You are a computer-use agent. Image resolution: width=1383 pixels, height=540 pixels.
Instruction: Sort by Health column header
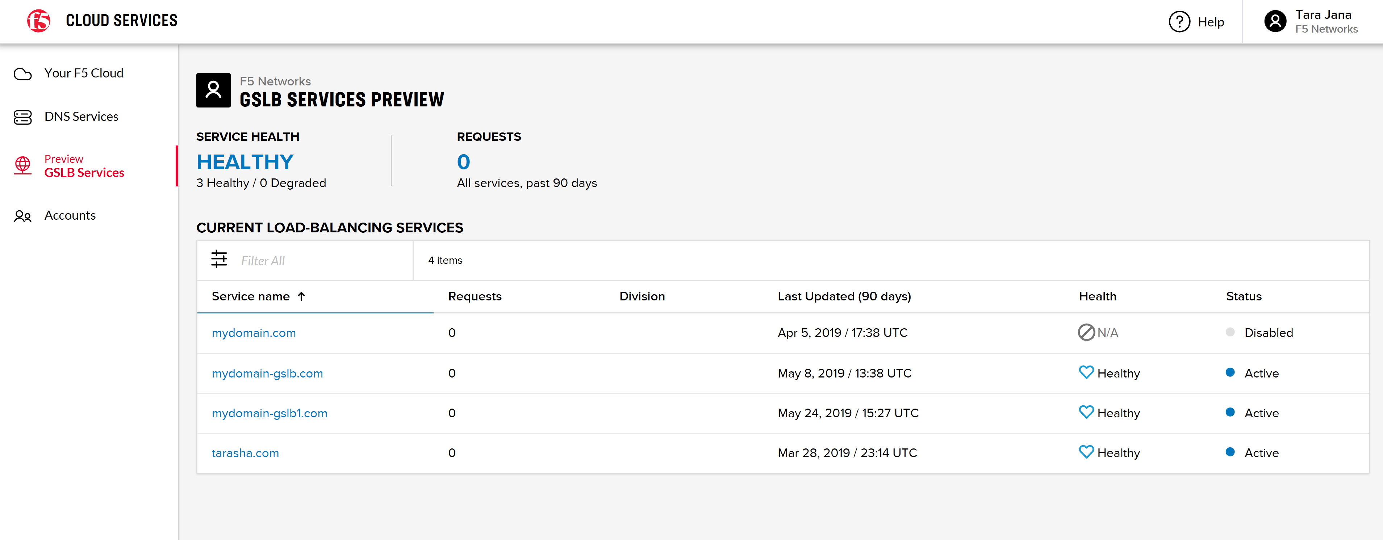point(1098,296)
